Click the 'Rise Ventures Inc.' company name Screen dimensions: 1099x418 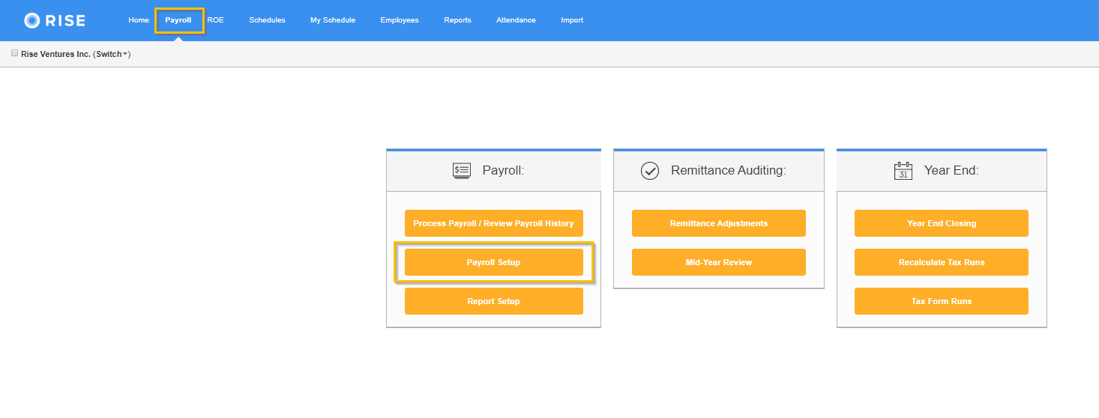(x=56, y=54)
